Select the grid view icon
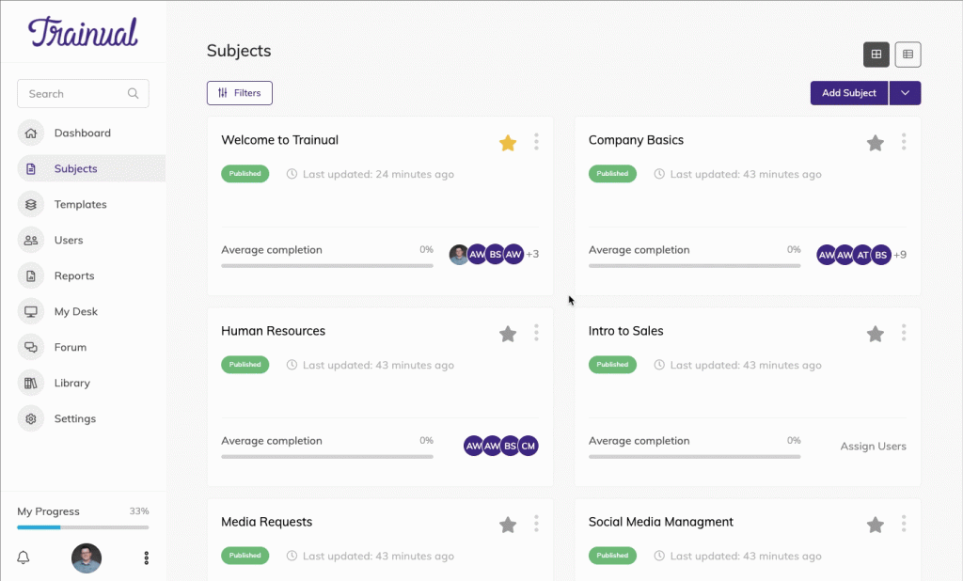Screen dimensions: 963x581 coord(876,55)
